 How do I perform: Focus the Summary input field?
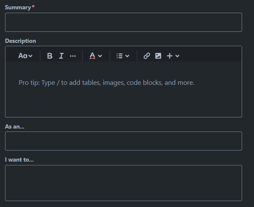[124, 22]
